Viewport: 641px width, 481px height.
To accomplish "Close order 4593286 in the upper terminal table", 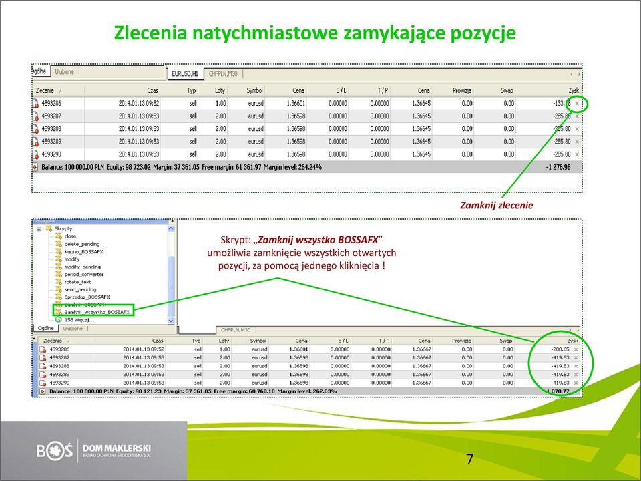I will click(577, 104).
